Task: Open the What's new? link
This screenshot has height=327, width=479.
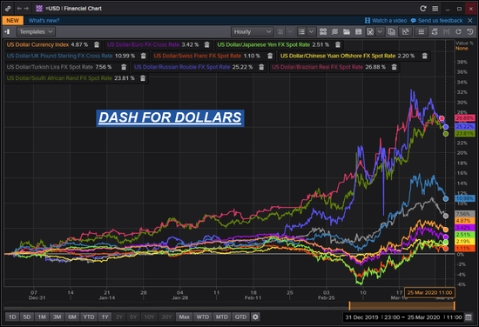Action: (x=44, y=21)
